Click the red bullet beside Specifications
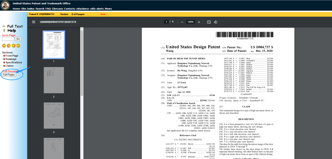 [4, 62]
